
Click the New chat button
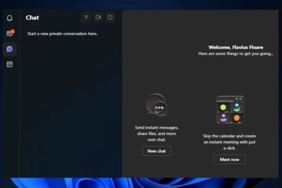click(157, 151)
